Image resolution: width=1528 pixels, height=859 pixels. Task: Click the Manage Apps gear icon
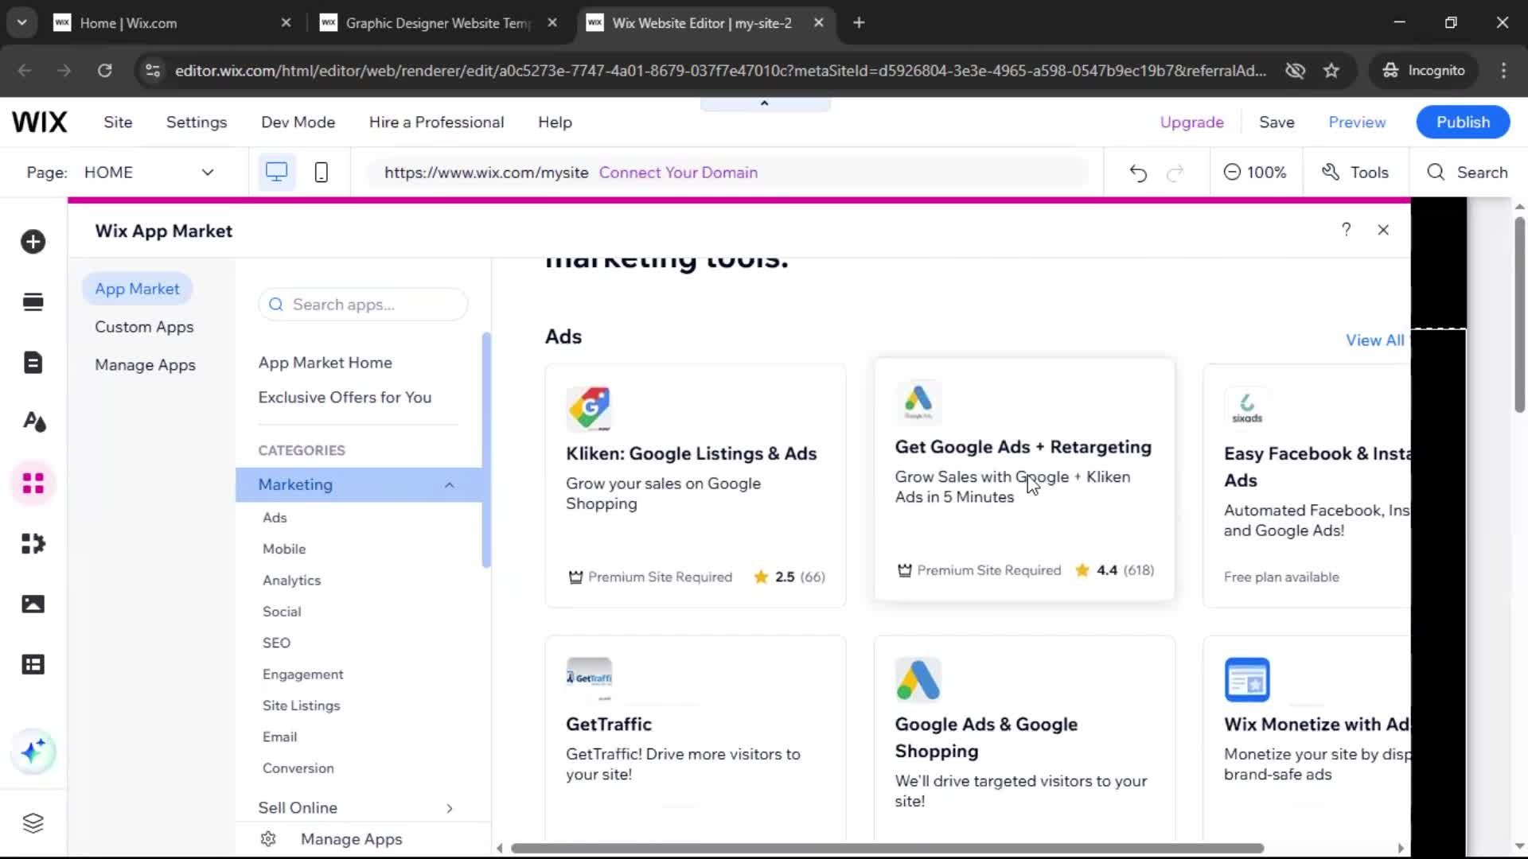pyautogui.click(x=268, y=839)
